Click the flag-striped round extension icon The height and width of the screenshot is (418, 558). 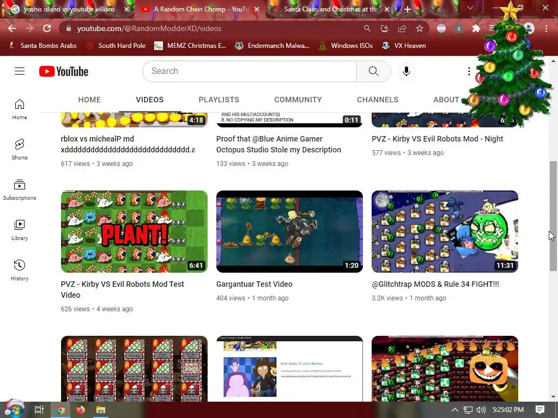[441, 28]
